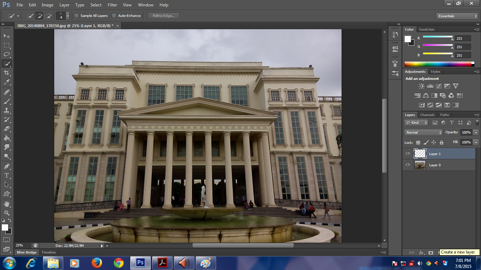This screenshot has height=270, width=481.
Task: Enable Auto-Enhance checkbox
Action: coord(114,16)
